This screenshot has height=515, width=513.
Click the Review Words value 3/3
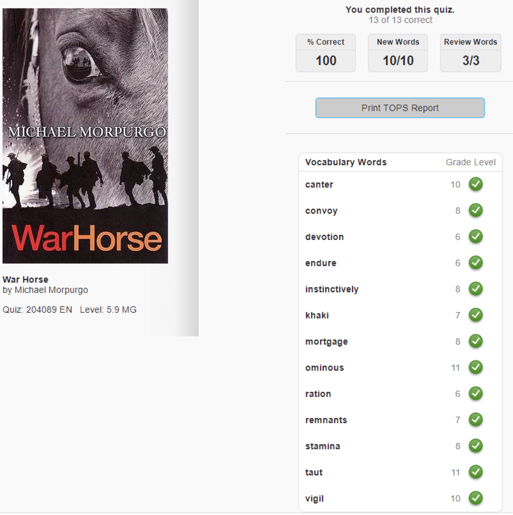(471, 61)
